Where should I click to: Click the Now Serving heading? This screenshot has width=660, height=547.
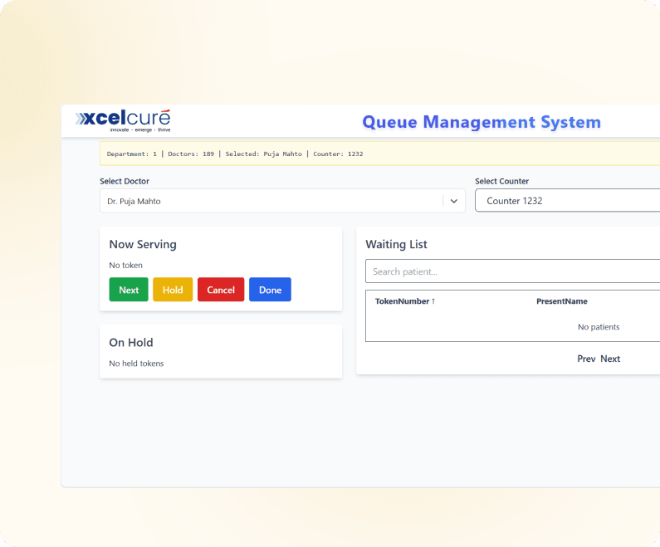[143, 245]
